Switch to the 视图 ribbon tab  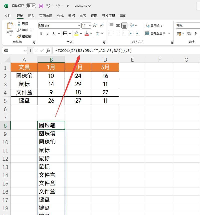94,16
